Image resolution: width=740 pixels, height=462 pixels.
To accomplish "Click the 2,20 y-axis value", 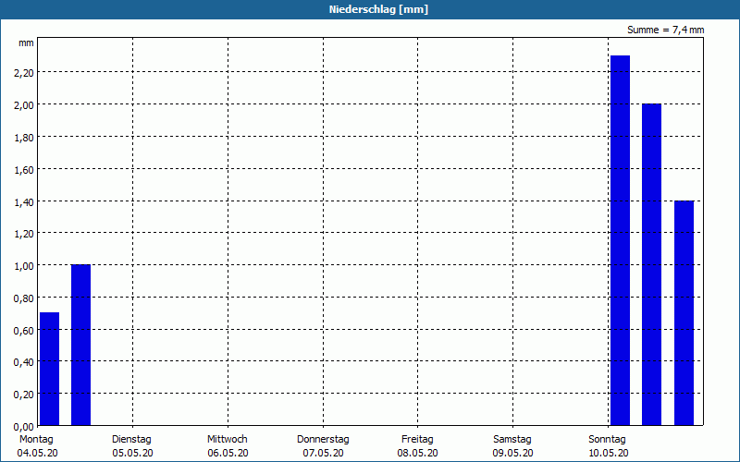I will (23, 73).
